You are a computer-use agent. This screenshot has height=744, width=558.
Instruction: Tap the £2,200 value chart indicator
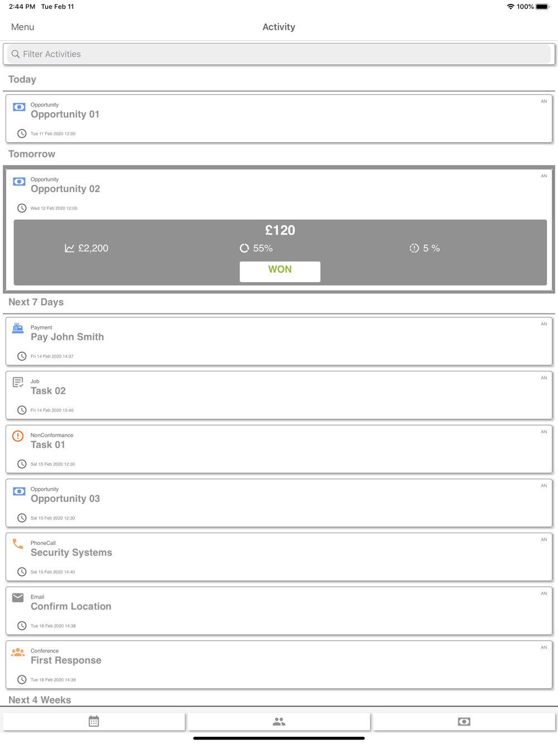click(x=86, y=248)
